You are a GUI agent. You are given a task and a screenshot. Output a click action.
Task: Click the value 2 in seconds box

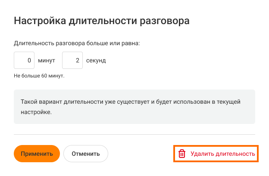pos(78,61)
